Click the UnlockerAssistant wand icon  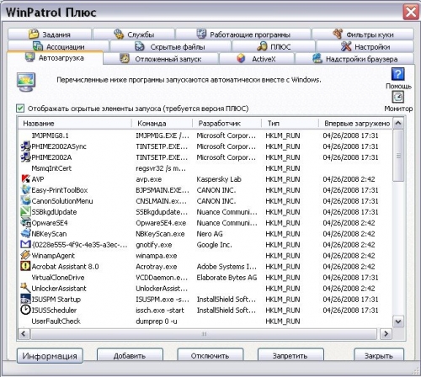pos(25,288)
